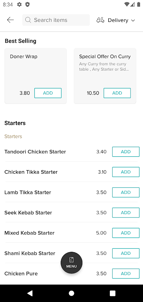Select the Starters subcategory label

[x=13, y=136]
